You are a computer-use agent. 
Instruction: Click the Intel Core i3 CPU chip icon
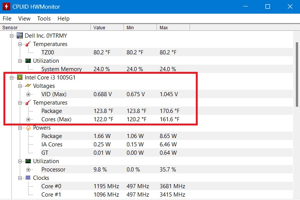[20, 77]
